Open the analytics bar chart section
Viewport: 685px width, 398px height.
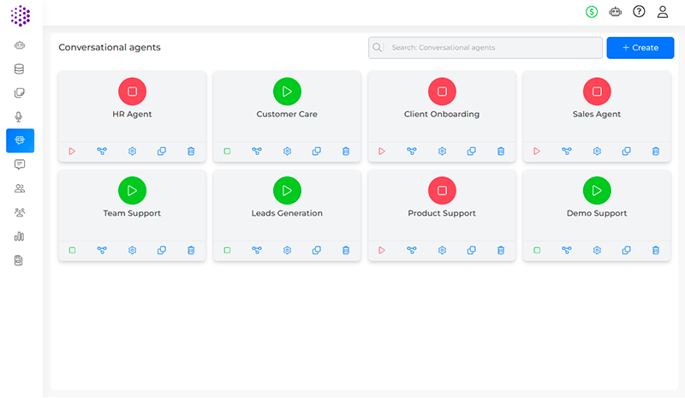click(x=20, y=236)
